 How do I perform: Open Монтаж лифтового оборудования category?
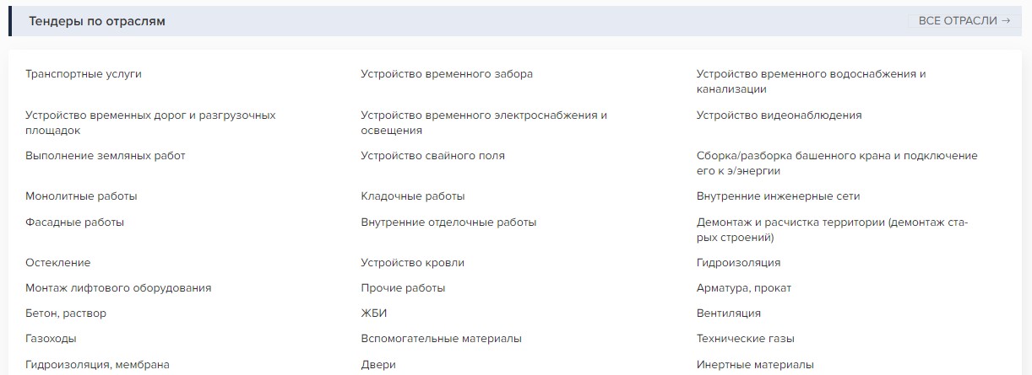(x=118, y=288)
